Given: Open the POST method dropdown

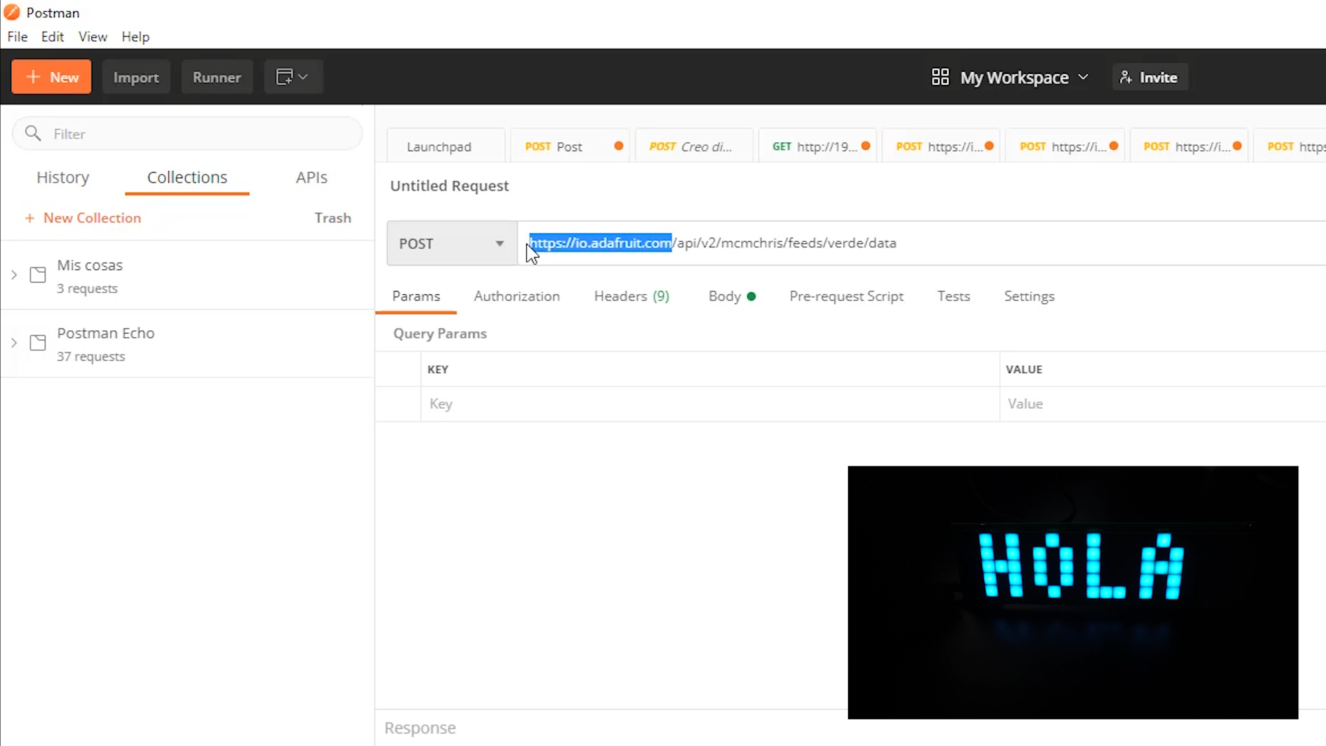Looking at the screenshot, I should [x=452, y=243].
